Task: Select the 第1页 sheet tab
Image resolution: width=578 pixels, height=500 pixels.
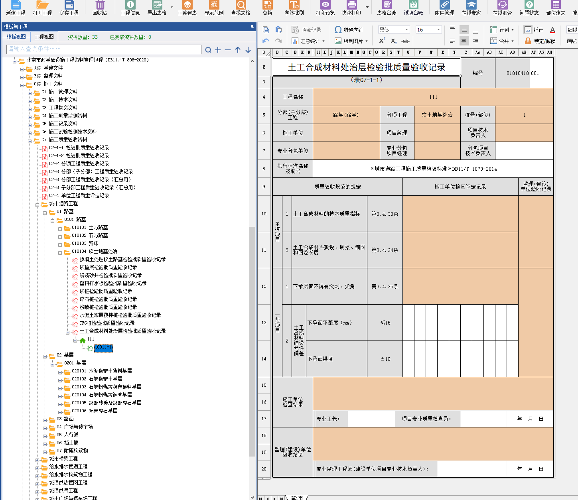Action: click(297, 498)
